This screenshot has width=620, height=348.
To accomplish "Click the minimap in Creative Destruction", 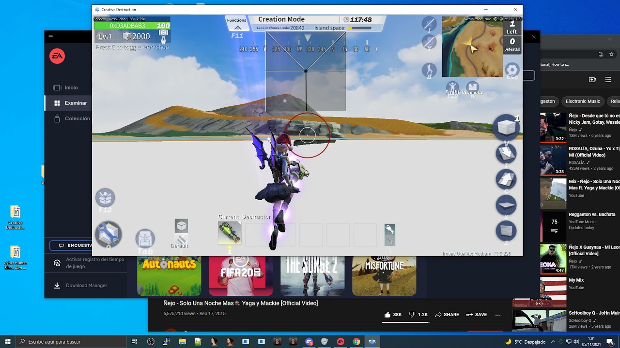I will point(472,47).
